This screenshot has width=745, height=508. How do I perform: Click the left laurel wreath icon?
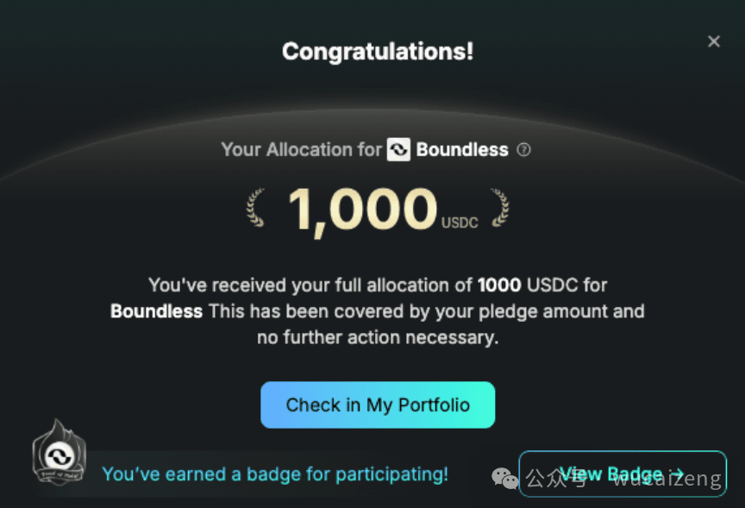tap(255, 208)
